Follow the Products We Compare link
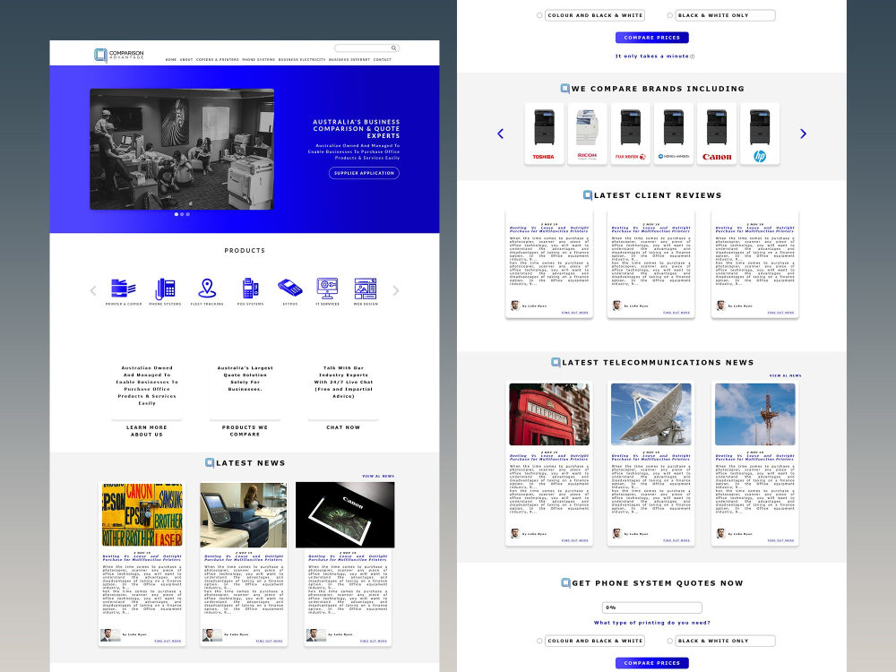 pyautogui.click(x=246, y=431)
